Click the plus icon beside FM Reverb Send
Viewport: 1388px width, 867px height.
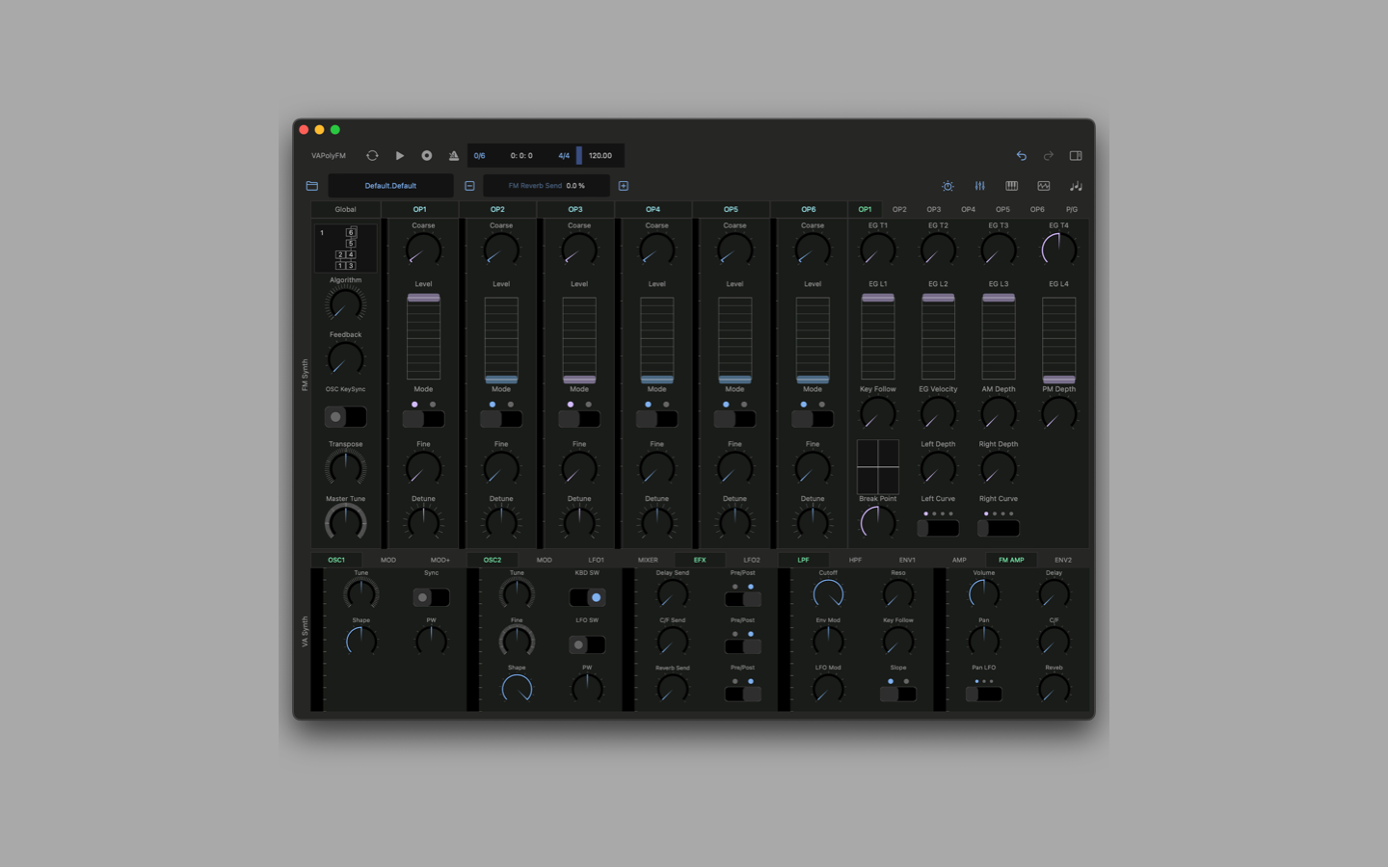pyautogui.click(x=624, y=186)
